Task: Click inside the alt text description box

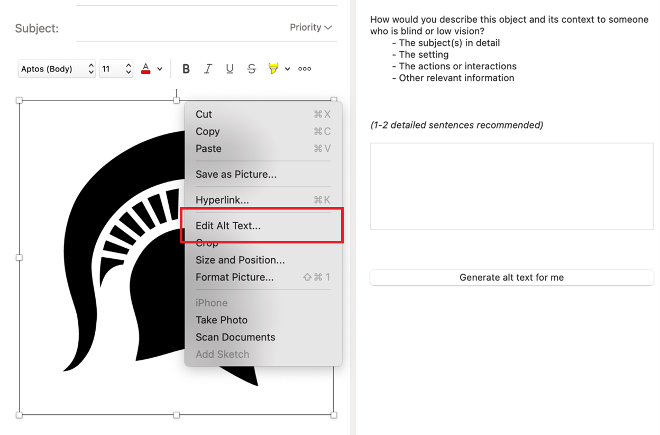Action: [x=511, y=186]
